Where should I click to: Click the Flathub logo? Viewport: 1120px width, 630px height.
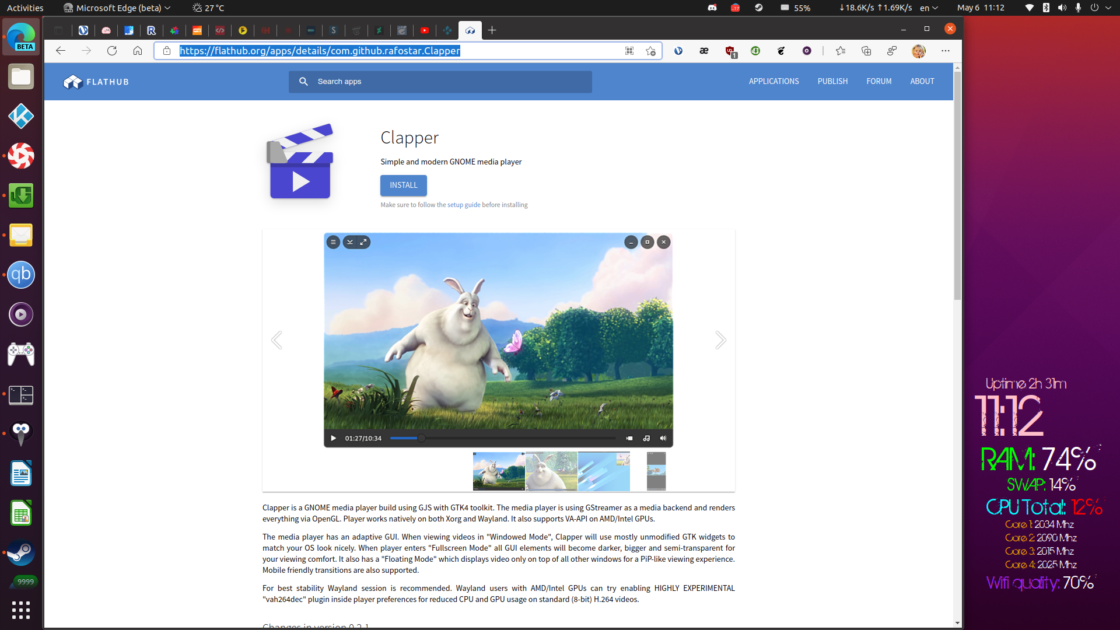pyautogui.click(x=96, y=82)
